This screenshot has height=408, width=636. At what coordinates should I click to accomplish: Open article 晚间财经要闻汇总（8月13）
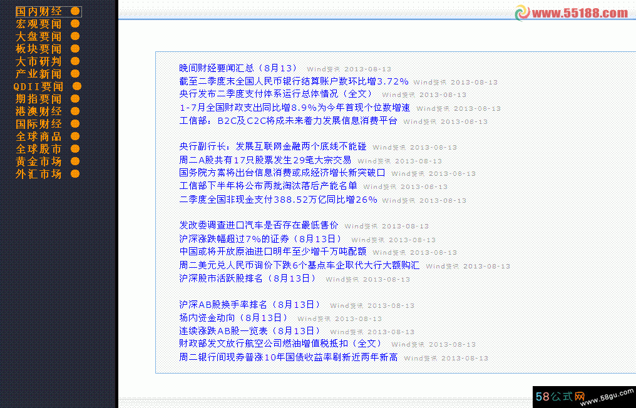click(238, 68)
